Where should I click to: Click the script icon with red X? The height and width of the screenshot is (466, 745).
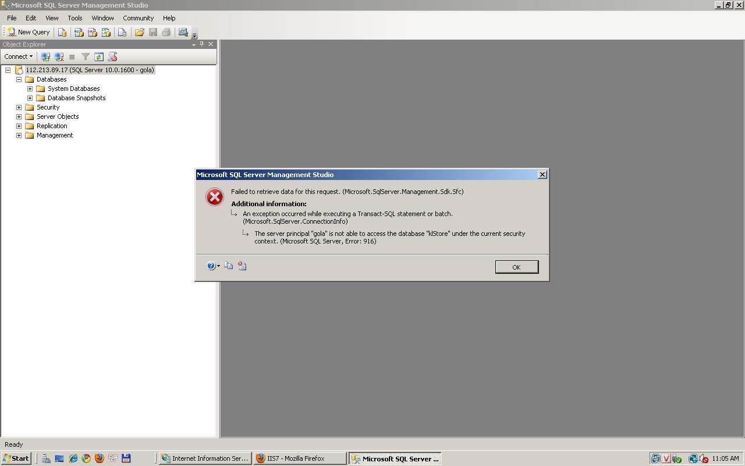coord(112,57)
